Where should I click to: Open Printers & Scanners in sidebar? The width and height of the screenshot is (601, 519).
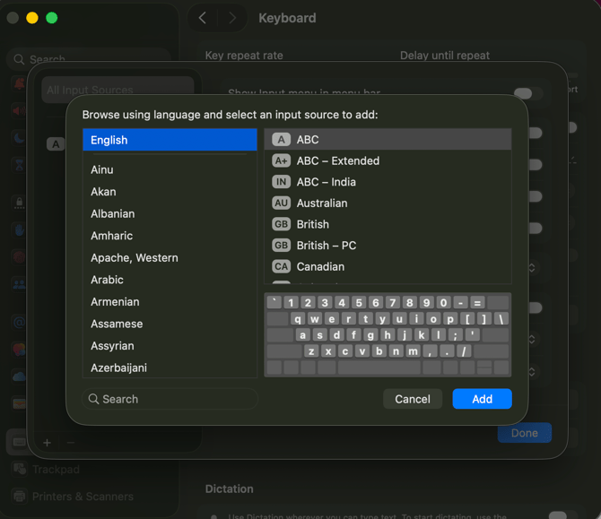pos(83,497)
